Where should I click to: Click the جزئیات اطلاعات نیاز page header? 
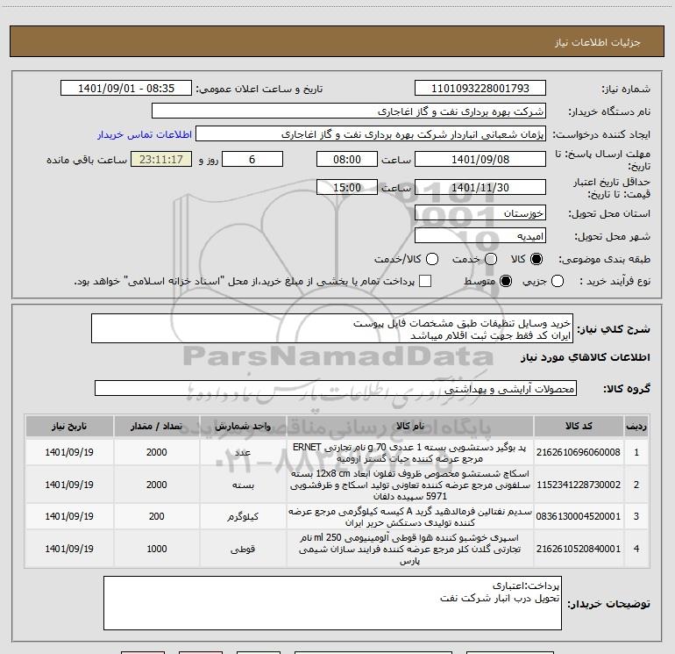(598, 42)
